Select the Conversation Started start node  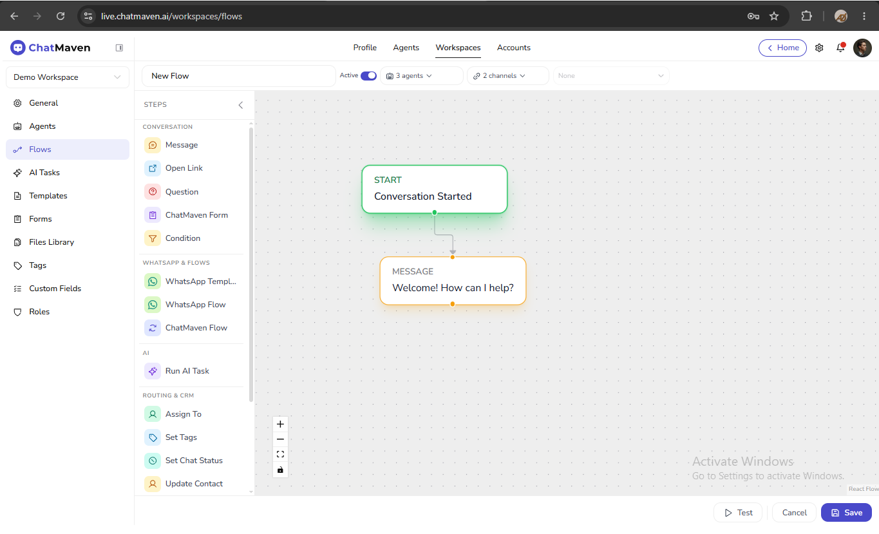435,189
